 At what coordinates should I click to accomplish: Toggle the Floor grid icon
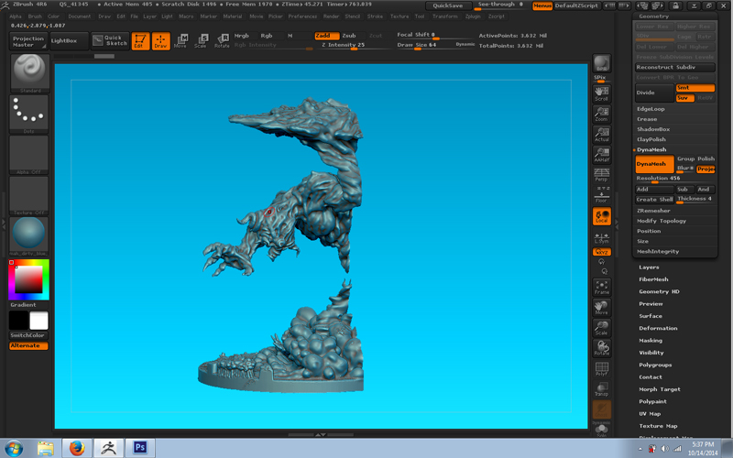(602, 194)
